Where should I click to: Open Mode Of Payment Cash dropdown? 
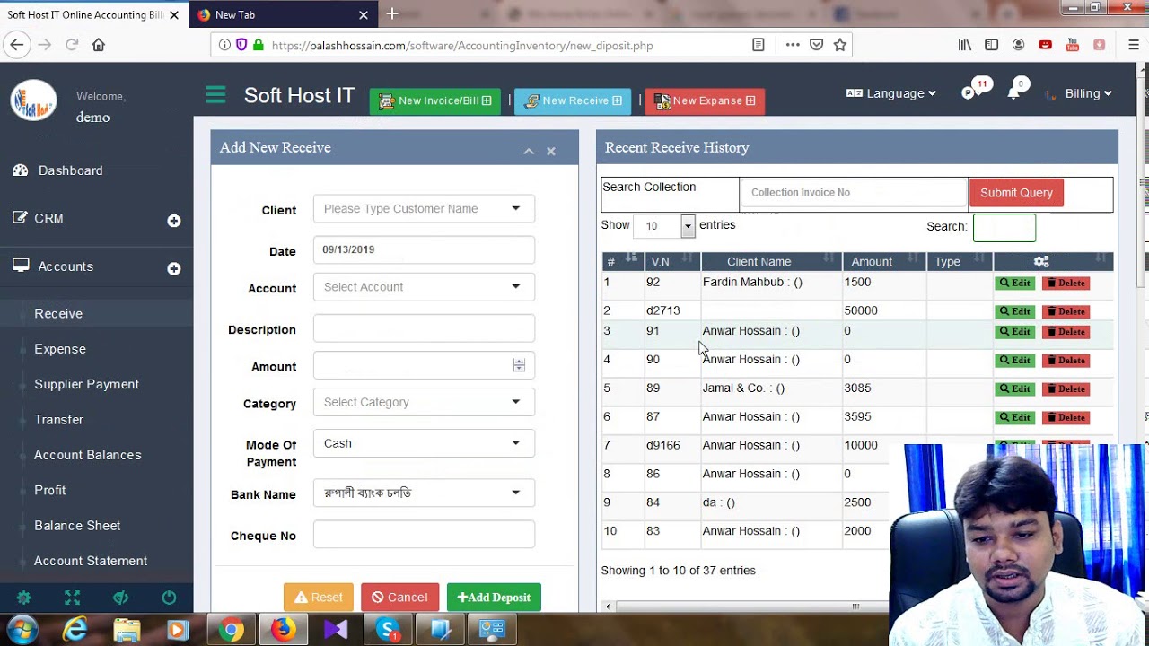coord(424,443)
